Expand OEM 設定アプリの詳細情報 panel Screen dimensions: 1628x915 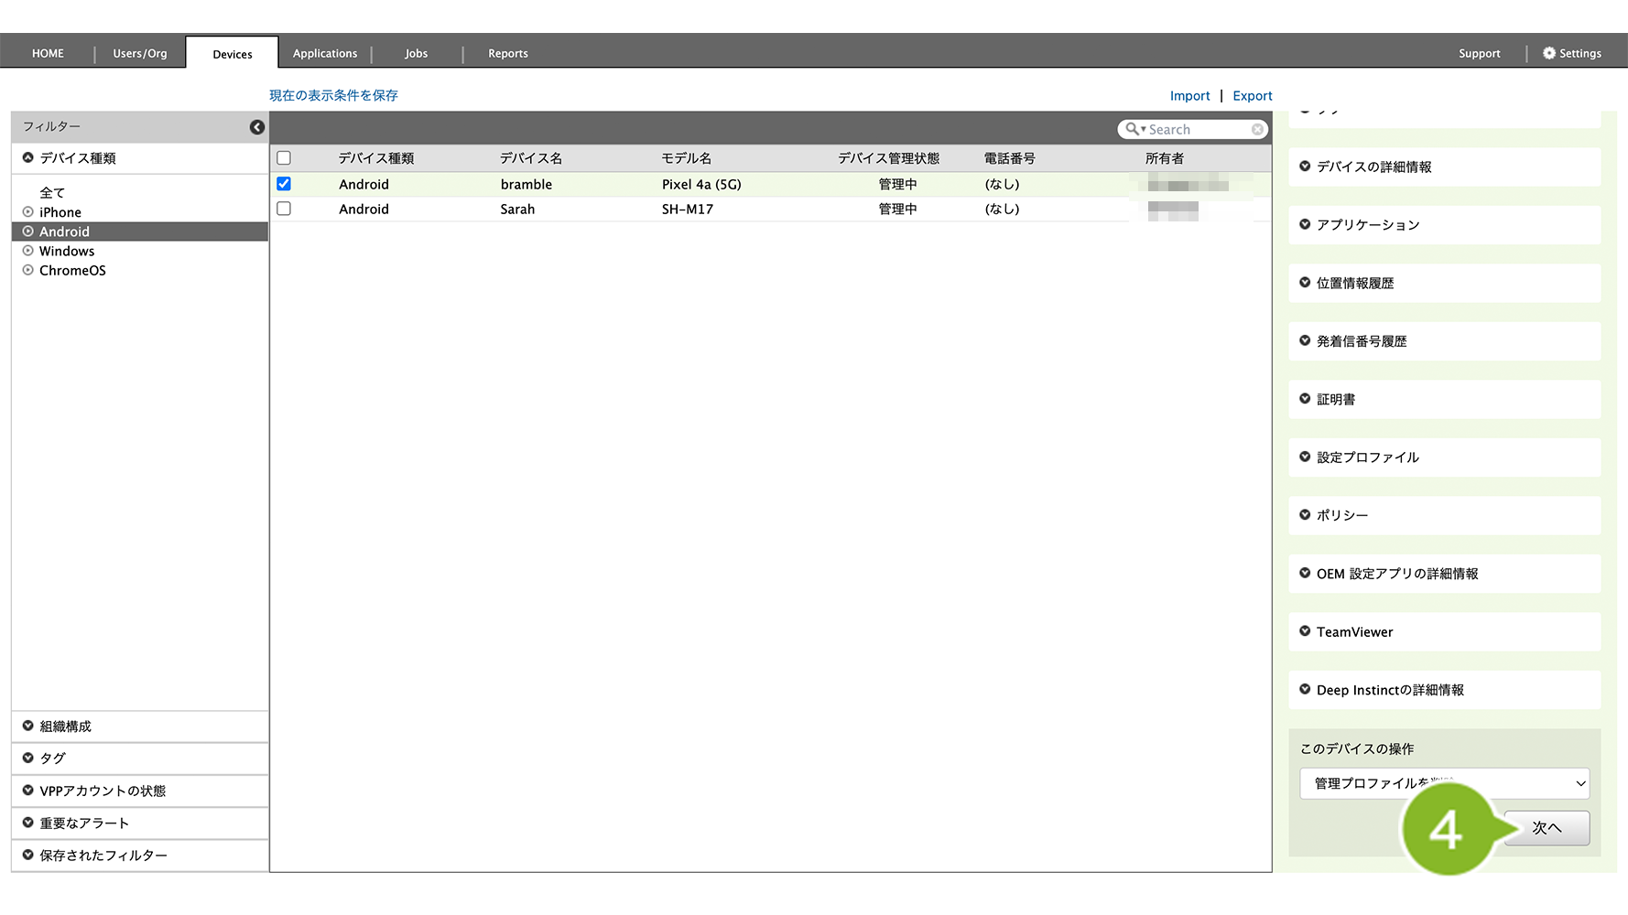coord(1444,574)
